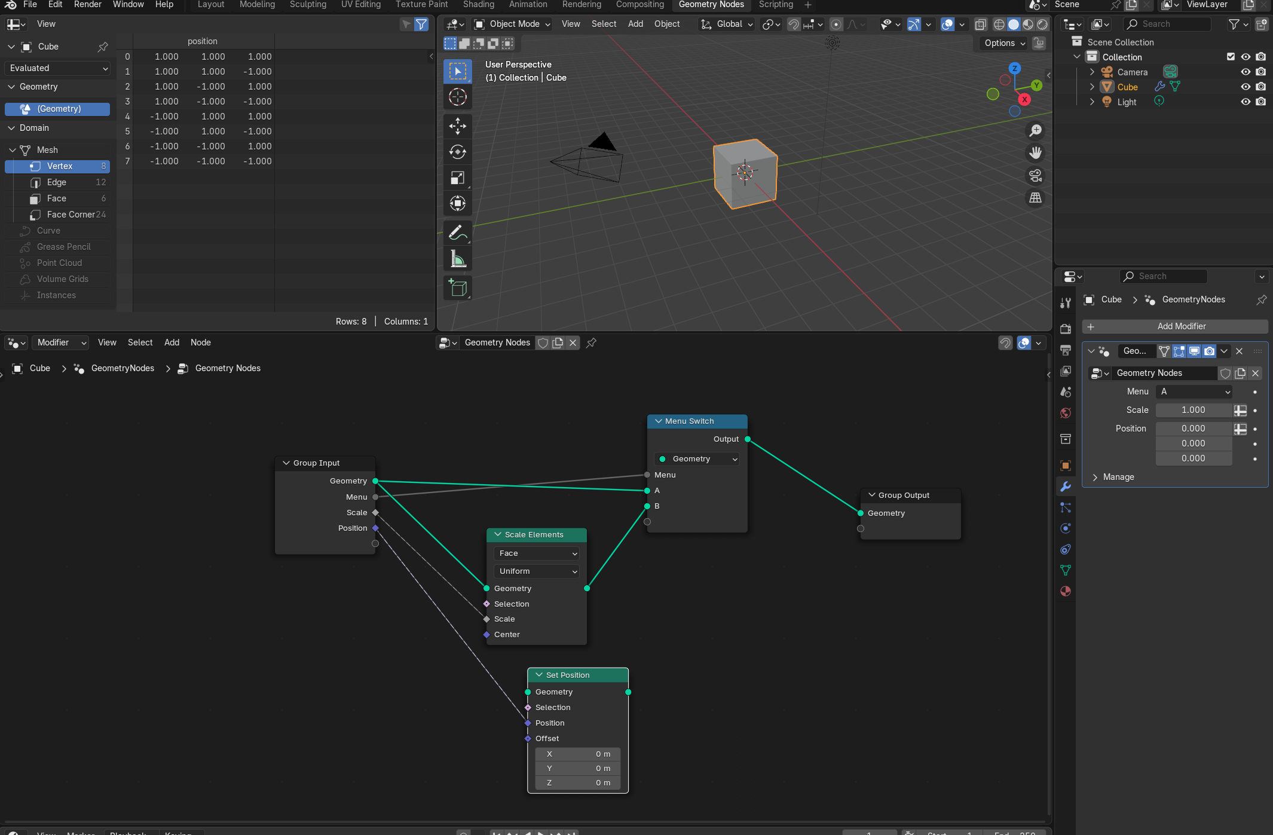Open the Evaluated dropdown in spreadsheet
The height and width of the screenshot is (835, 1273).
pos(58,68)
